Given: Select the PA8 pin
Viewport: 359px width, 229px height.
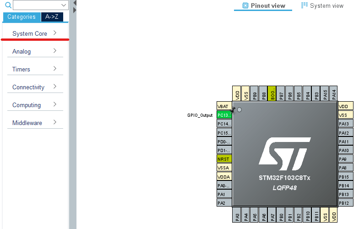Looking at the screenshot, I should point(346,168).
